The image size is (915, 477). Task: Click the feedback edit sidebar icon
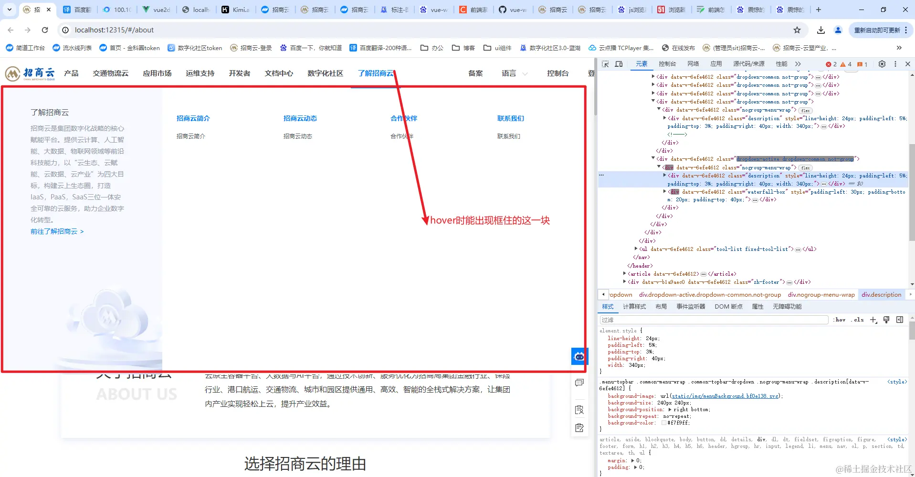579,428
